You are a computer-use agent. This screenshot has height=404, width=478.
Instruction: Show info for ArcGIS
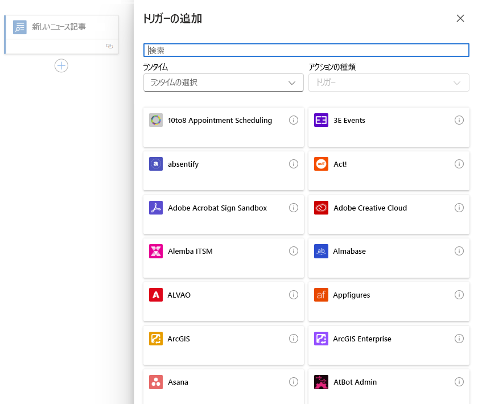(x=294, y=339)
